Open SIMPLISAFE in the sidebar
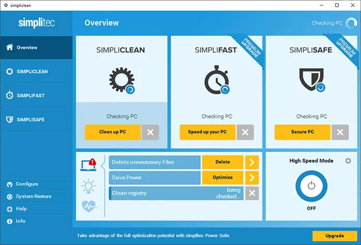The height and width of the screenshot is (245, 361). [37, 120]
